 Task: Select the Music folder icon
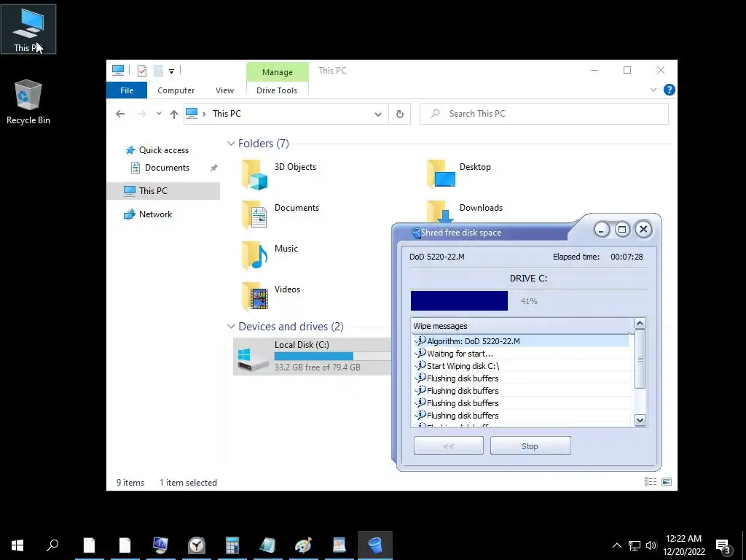(255, 256)
